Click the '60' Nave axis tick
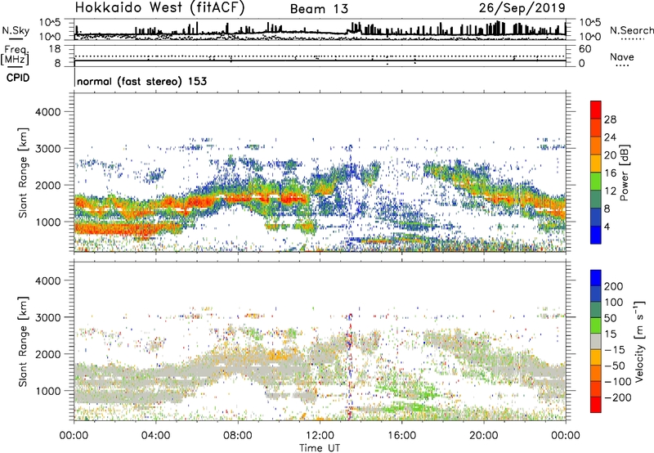654x453 pixels. (585, 48)
